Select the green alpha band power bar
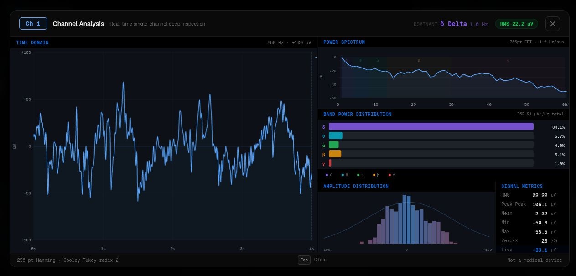The height and width of the screenshot is (276, 576). (334, 145)
